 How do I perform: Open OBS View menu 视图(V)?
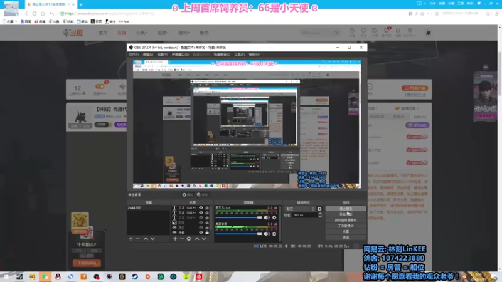[x=163, y=55]
